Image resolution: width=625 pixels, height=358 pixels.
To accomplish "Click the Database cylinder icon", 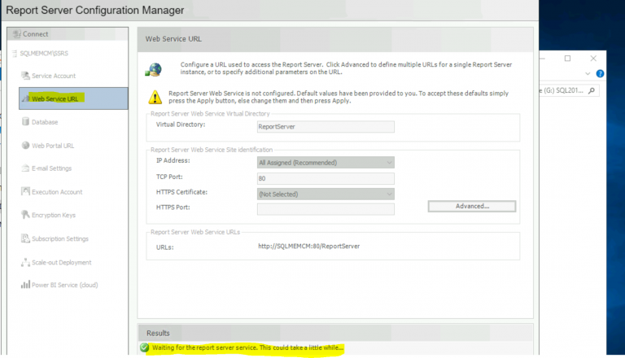I will click(x=26, y=122).
